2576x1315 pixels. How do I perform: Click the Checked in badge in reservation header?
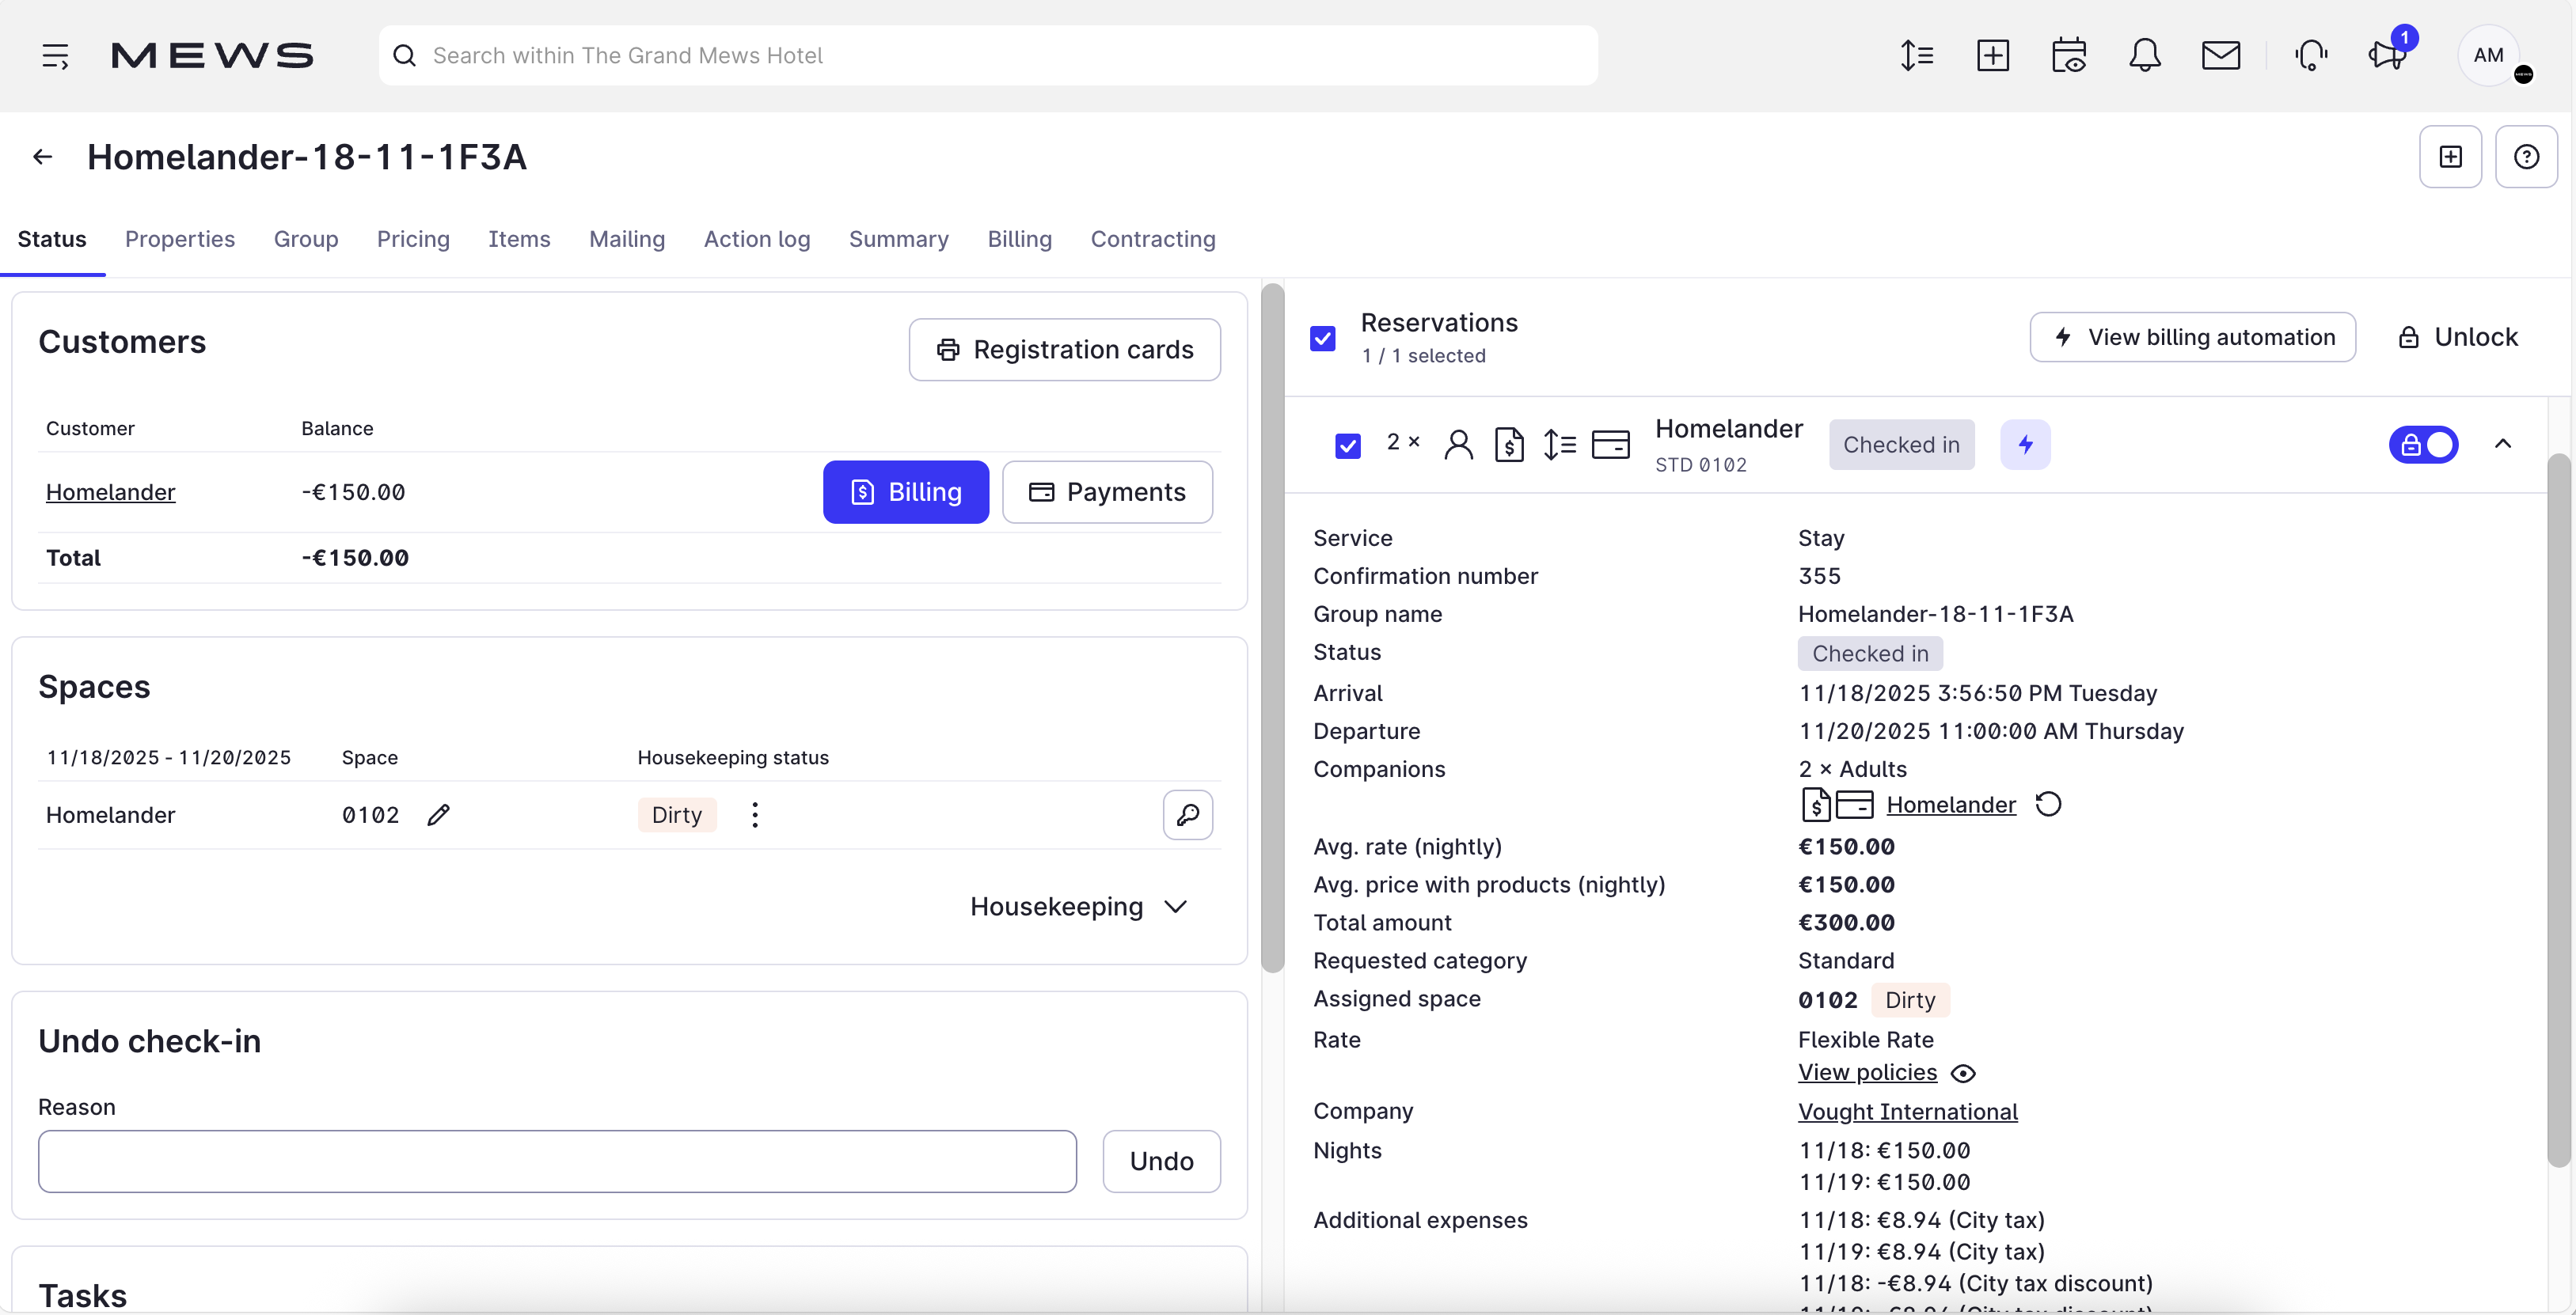pos(1901,445)
